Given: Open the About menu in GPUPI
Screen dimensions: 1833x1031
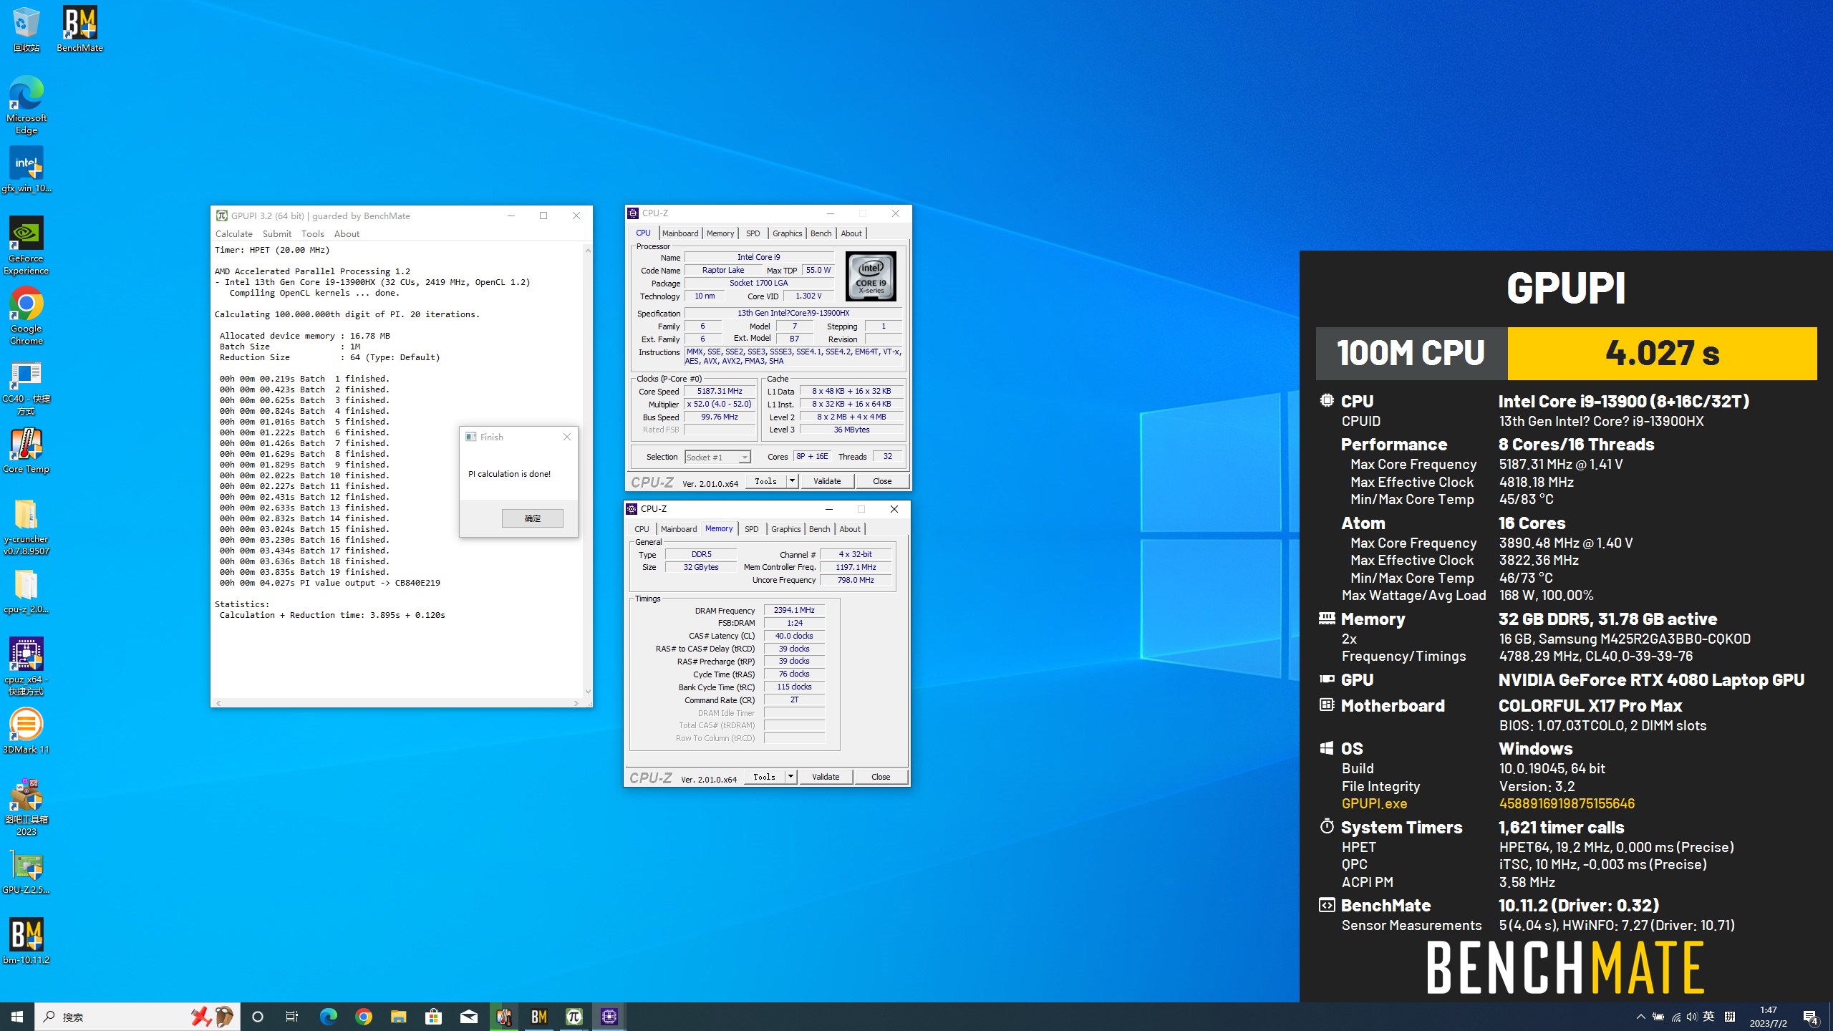Looking at the screenshot, I should click(x=347, y=233).
